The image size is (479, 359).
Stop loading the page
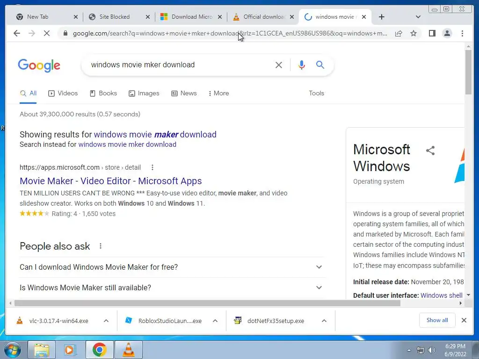(47, 33)
